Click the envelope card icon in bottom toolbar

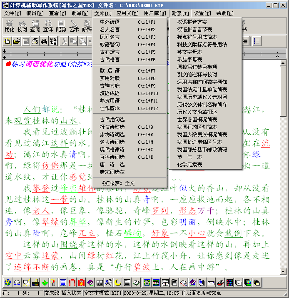[x=211, y=283]
